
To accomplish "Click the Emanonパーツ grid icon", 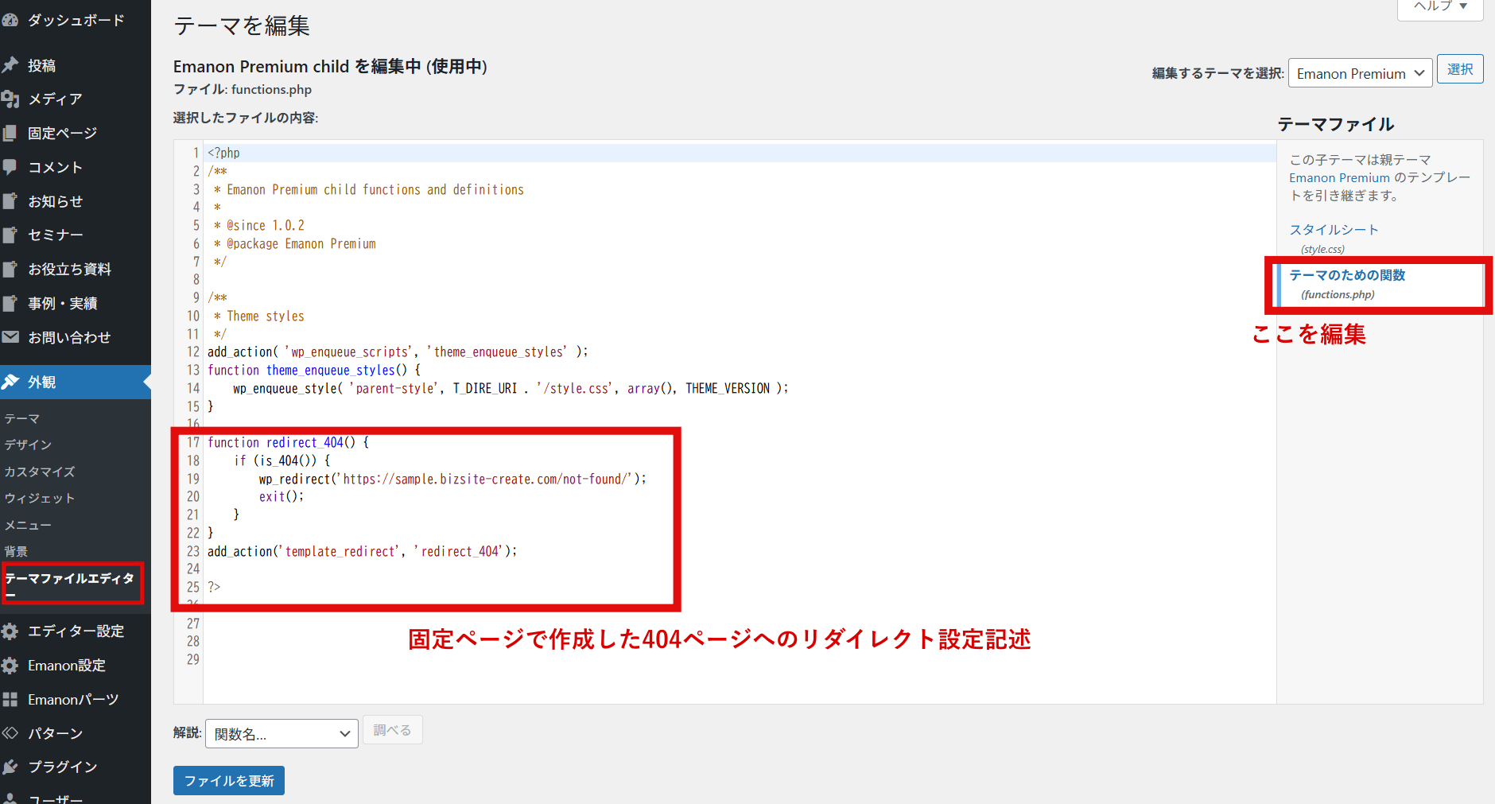I will [10, 699].
